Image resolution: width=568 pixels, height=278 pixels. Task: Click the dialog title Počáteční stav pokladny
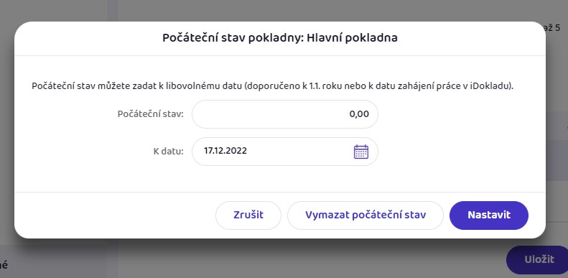click(x=232, y=38)
